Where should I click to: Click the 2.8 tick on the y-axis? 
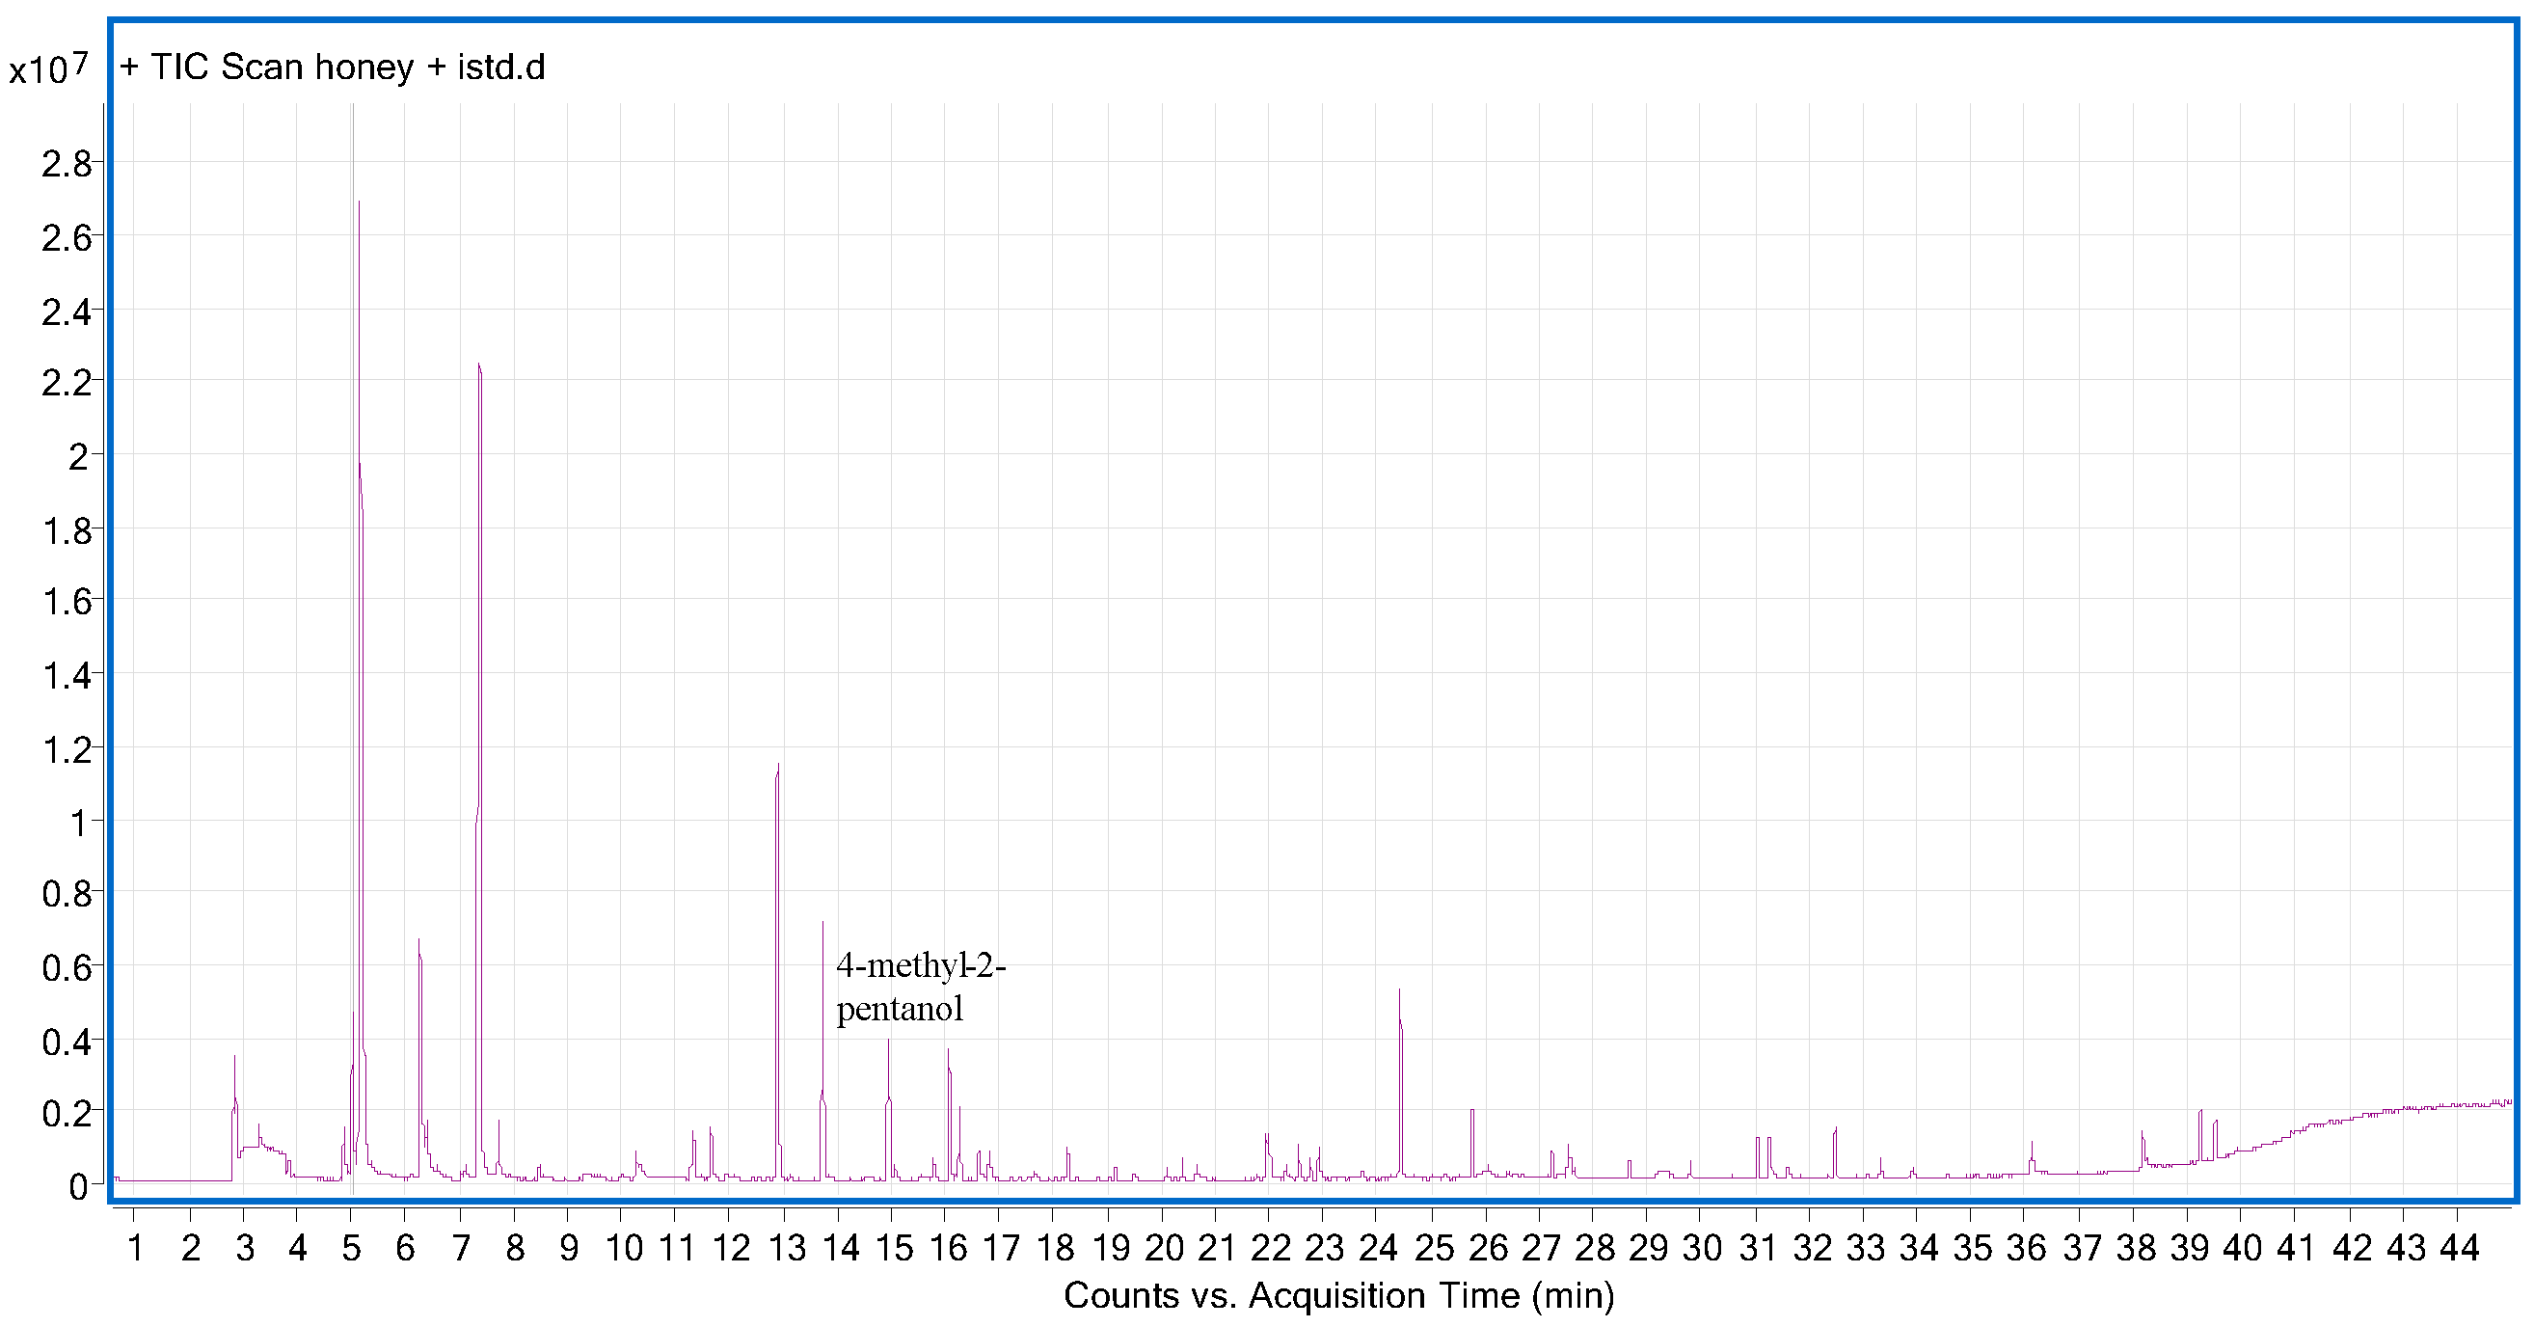(66, 164)
